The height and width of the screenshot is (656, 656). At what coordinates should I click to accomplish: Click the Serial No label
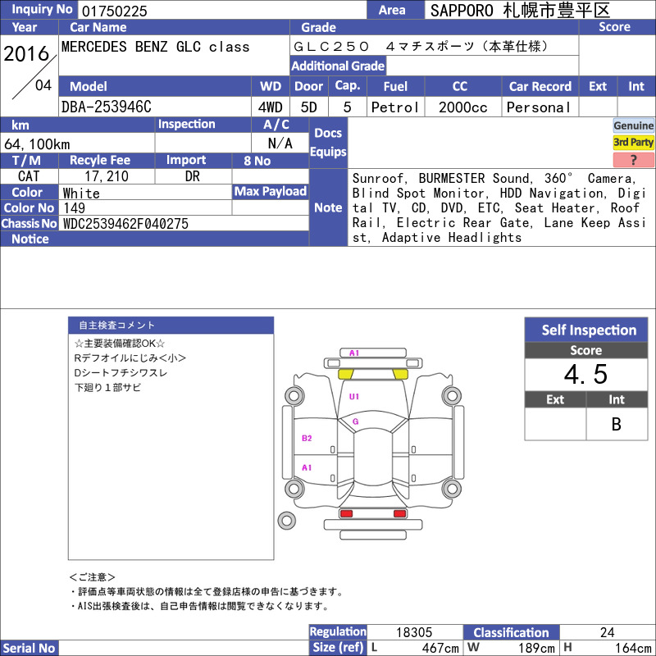pos(29,648)
